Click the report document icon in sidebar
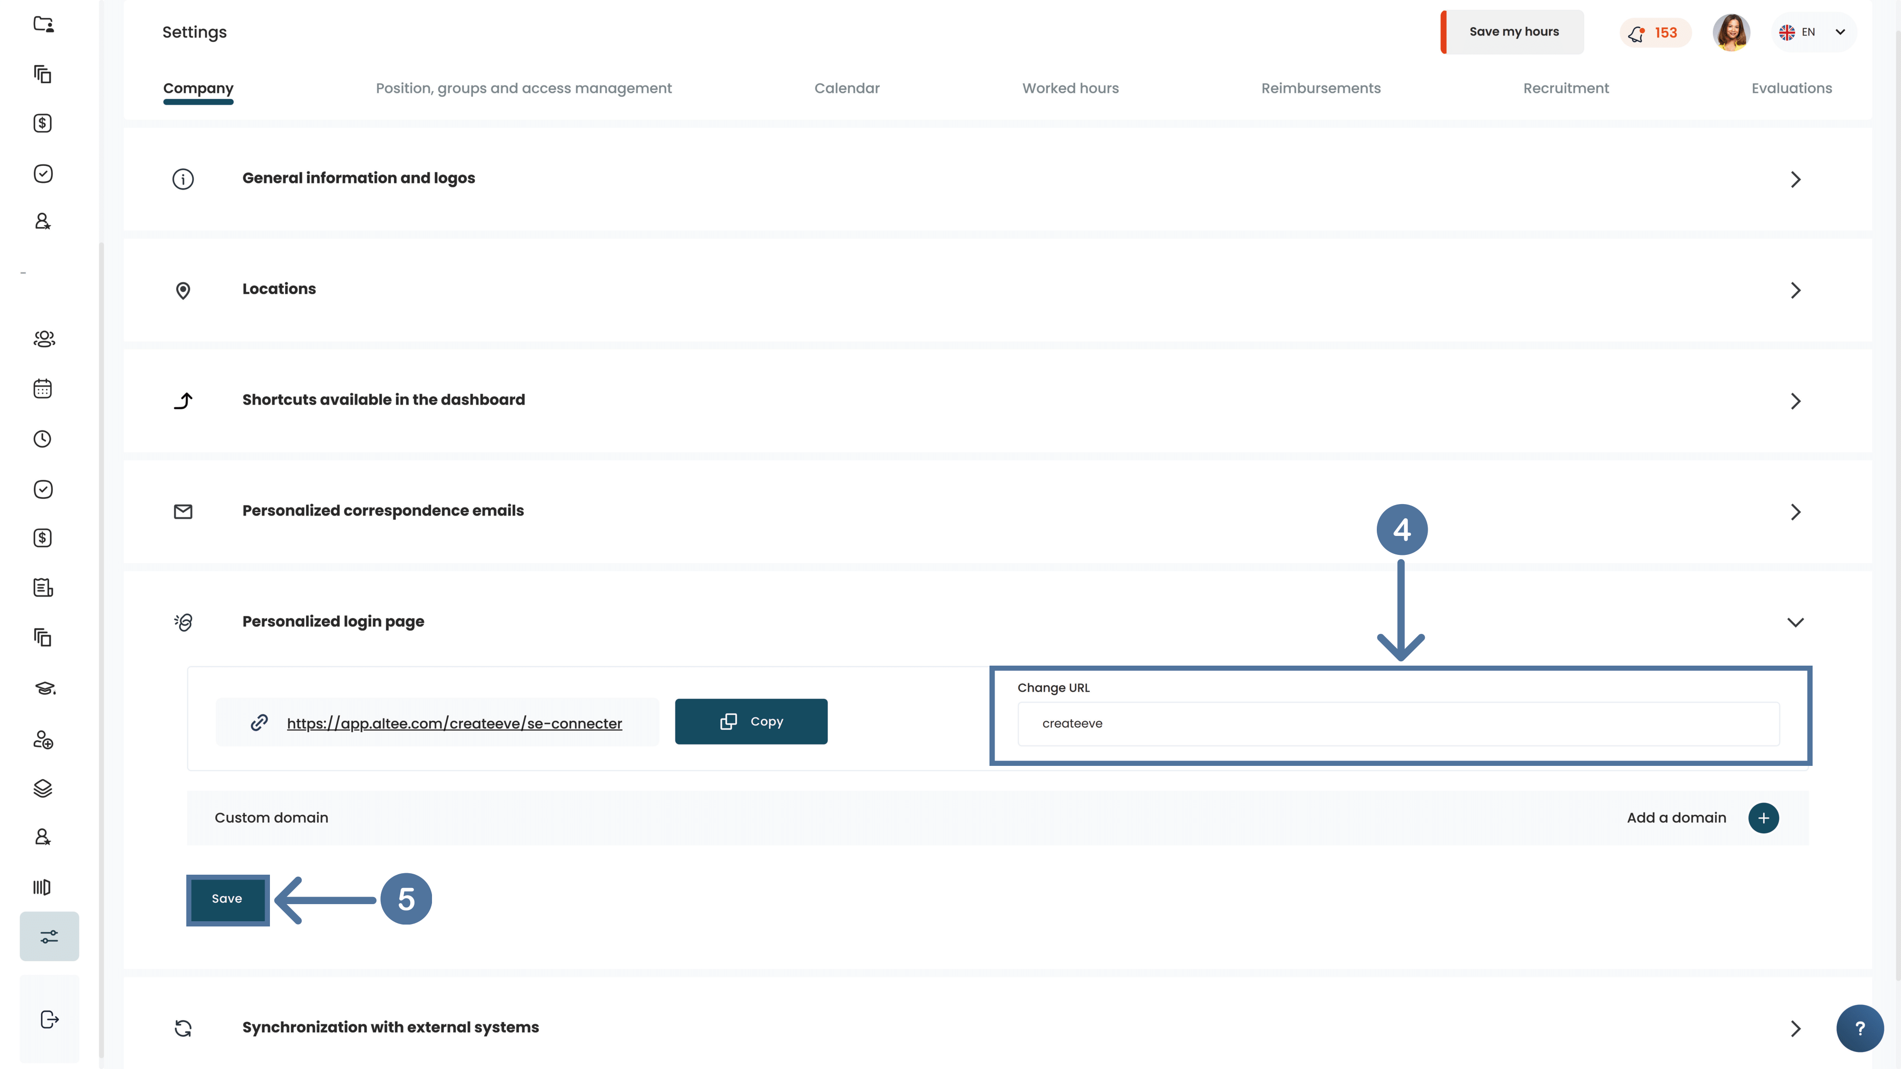This screenshot has width=1901, height=1069. click(43, 587)
